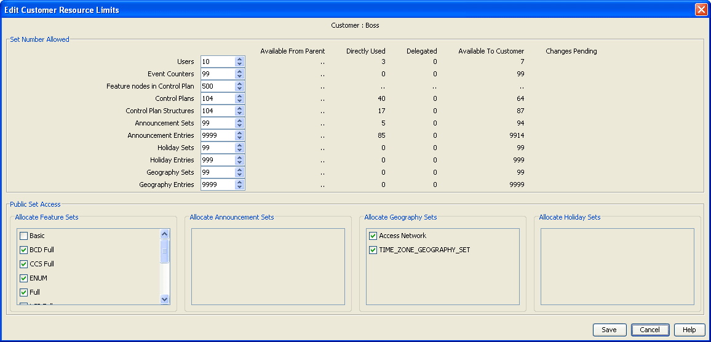Image resolution: width=711 pixels, height=342 pixels.
Task: Click the Delegated column header
Action: (x=422, y=51)
